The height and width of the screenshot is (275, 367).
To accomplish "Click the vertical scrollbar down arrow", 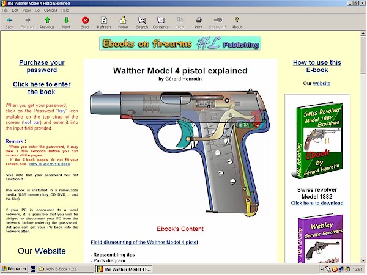I will [x=363, y=260].
